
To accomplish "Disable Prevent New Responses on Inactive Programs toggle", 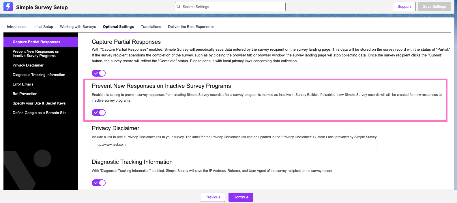I will click(99, 113).
